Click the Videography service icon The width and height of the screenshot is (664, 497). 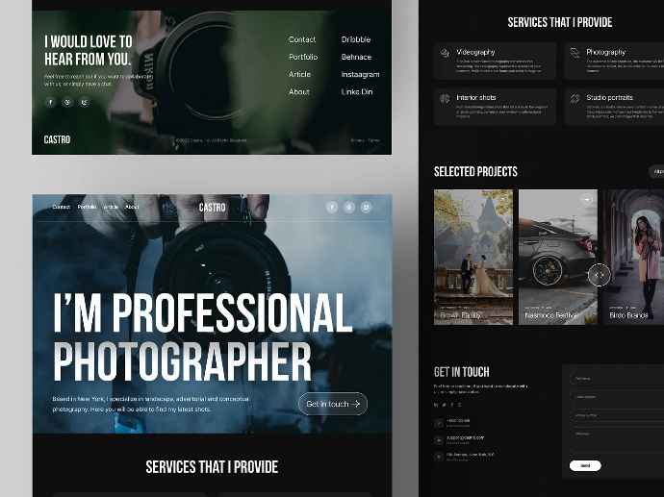tap(445, 53)
